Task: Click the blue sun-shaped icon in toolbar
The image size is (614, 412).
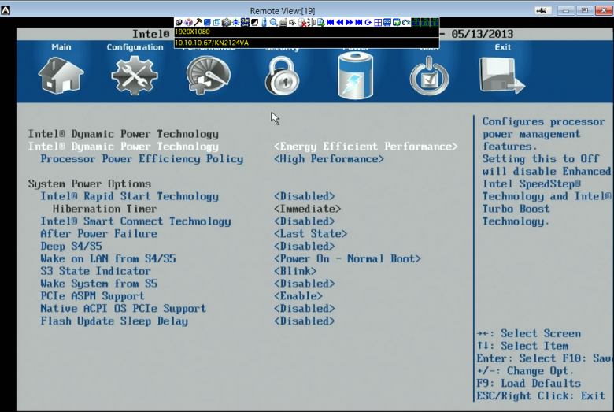Action: click(x=235, y=22)
